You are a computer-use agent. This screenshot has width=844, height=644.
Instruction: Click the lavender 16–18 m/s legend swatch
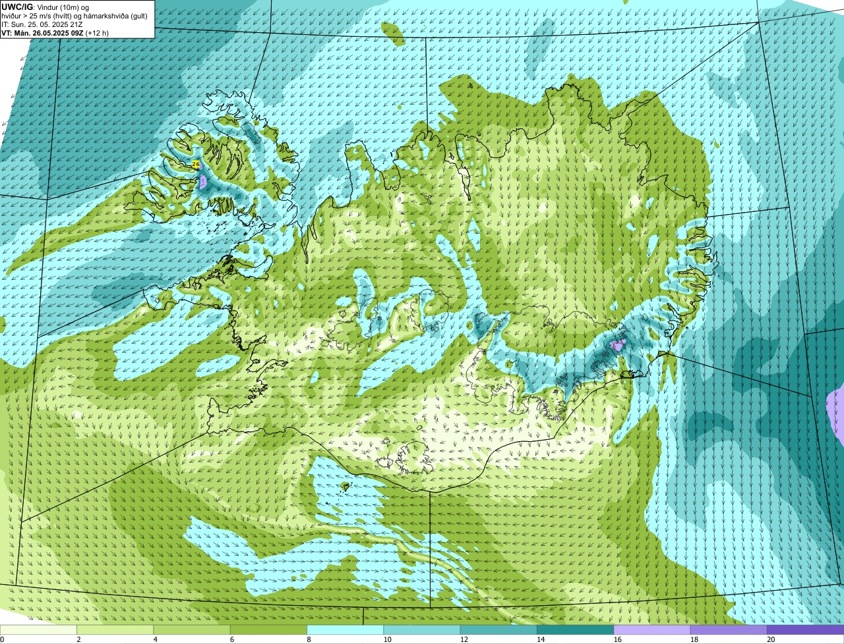[652, 630]
